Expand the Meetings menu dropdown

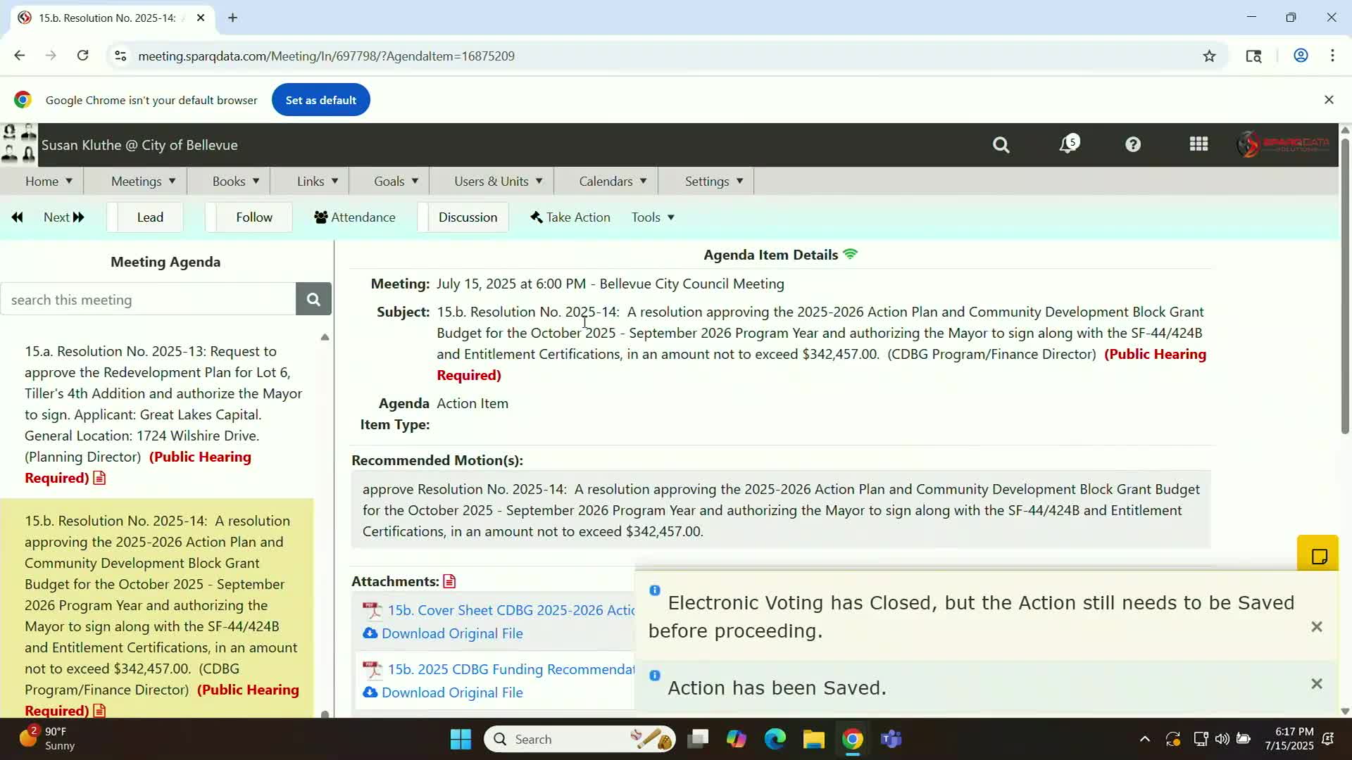point(143,182)
